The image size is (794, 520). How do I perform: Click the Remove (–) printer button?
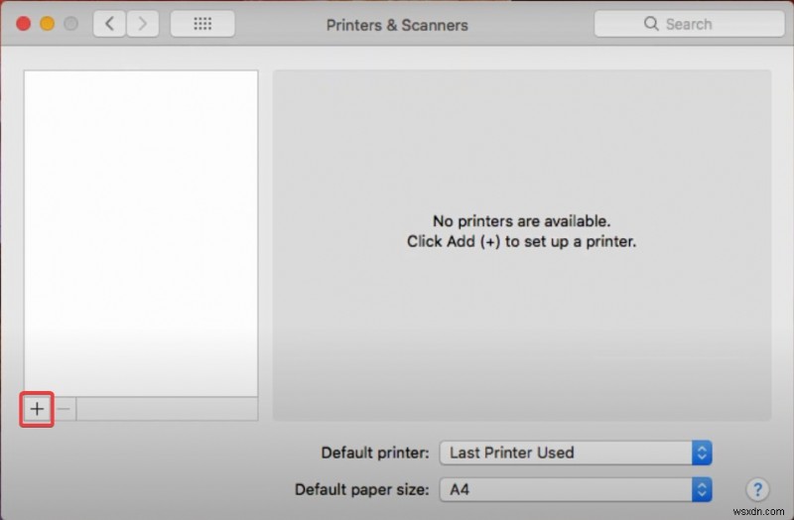click(65, 409)
